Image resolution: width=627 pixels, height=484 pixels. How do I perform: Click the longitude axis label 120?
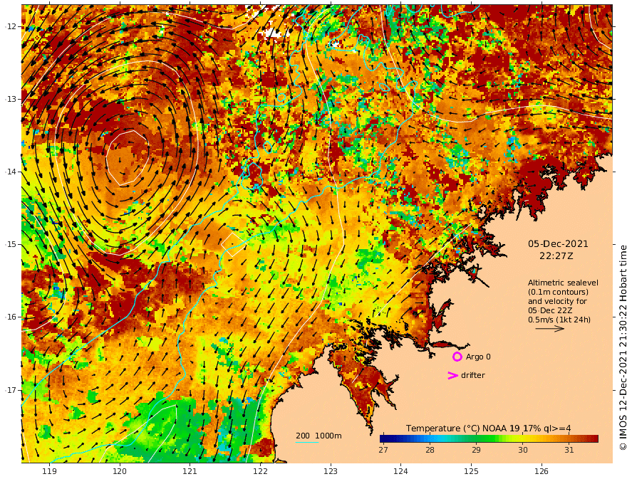[120, 471]
